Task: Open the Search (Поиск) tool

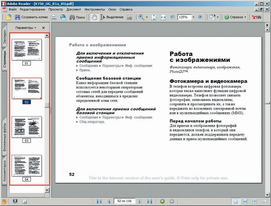Action: click(x=76, y=17)
